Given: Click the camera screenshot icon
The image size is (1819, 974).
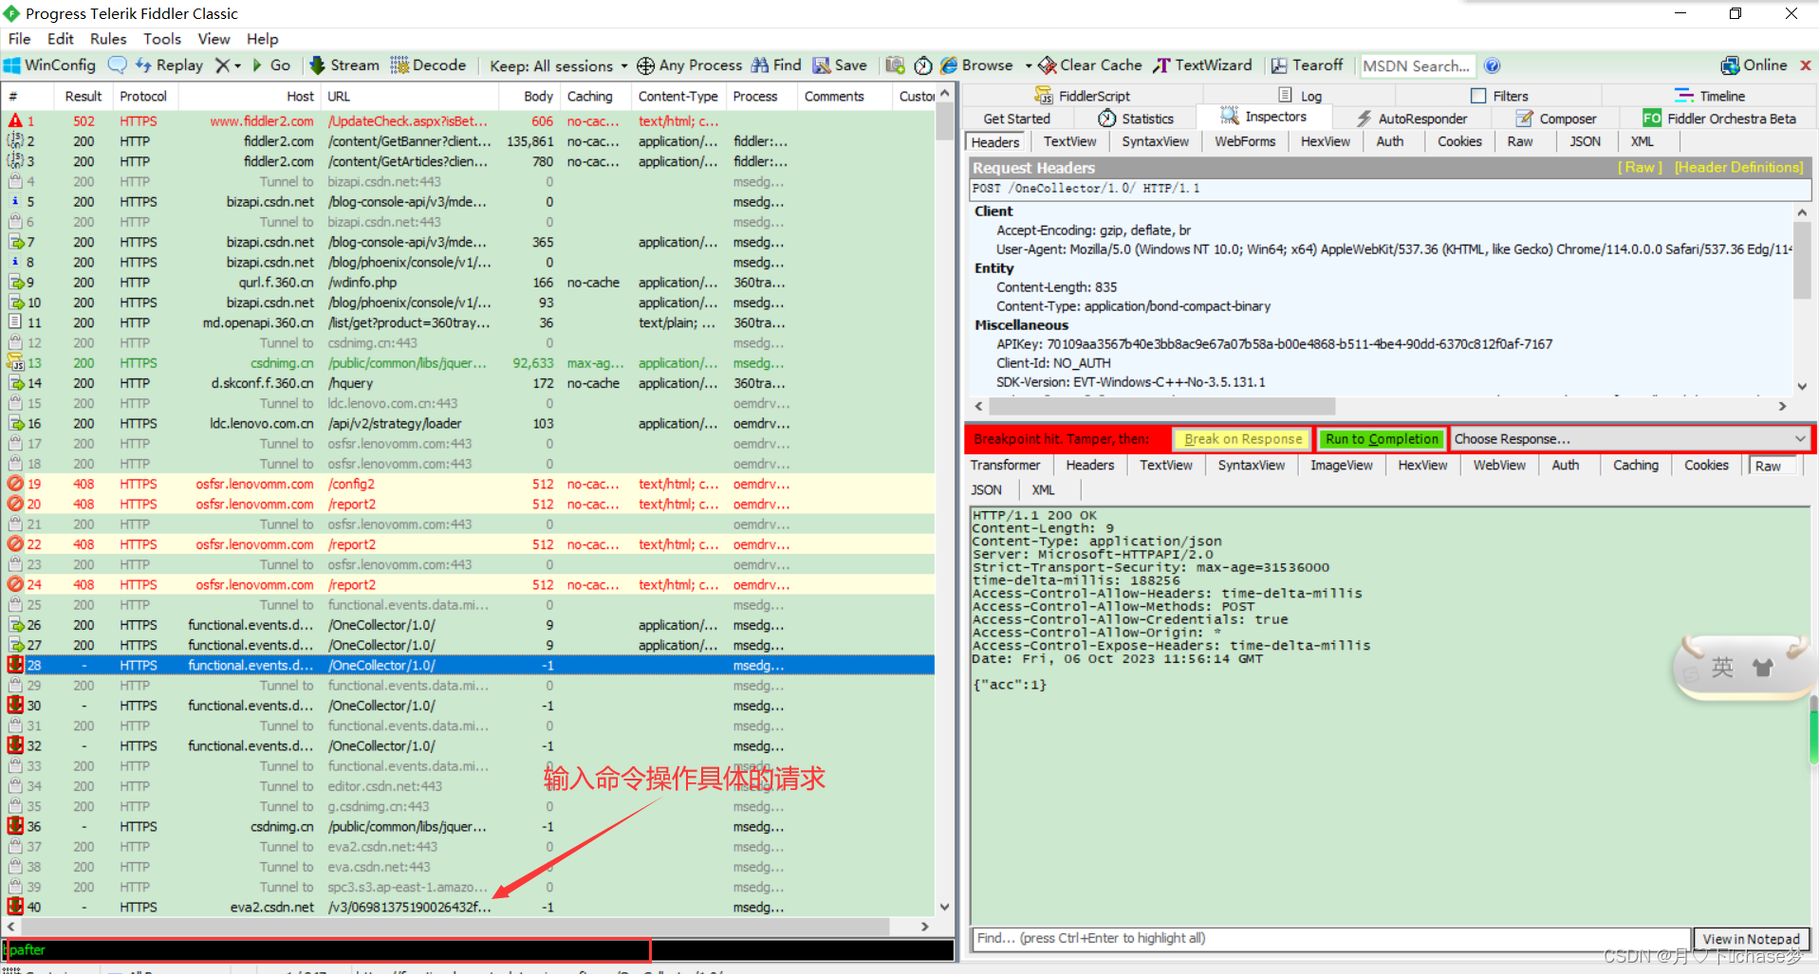Looking at the screenshot, I should tap(895, 65).
